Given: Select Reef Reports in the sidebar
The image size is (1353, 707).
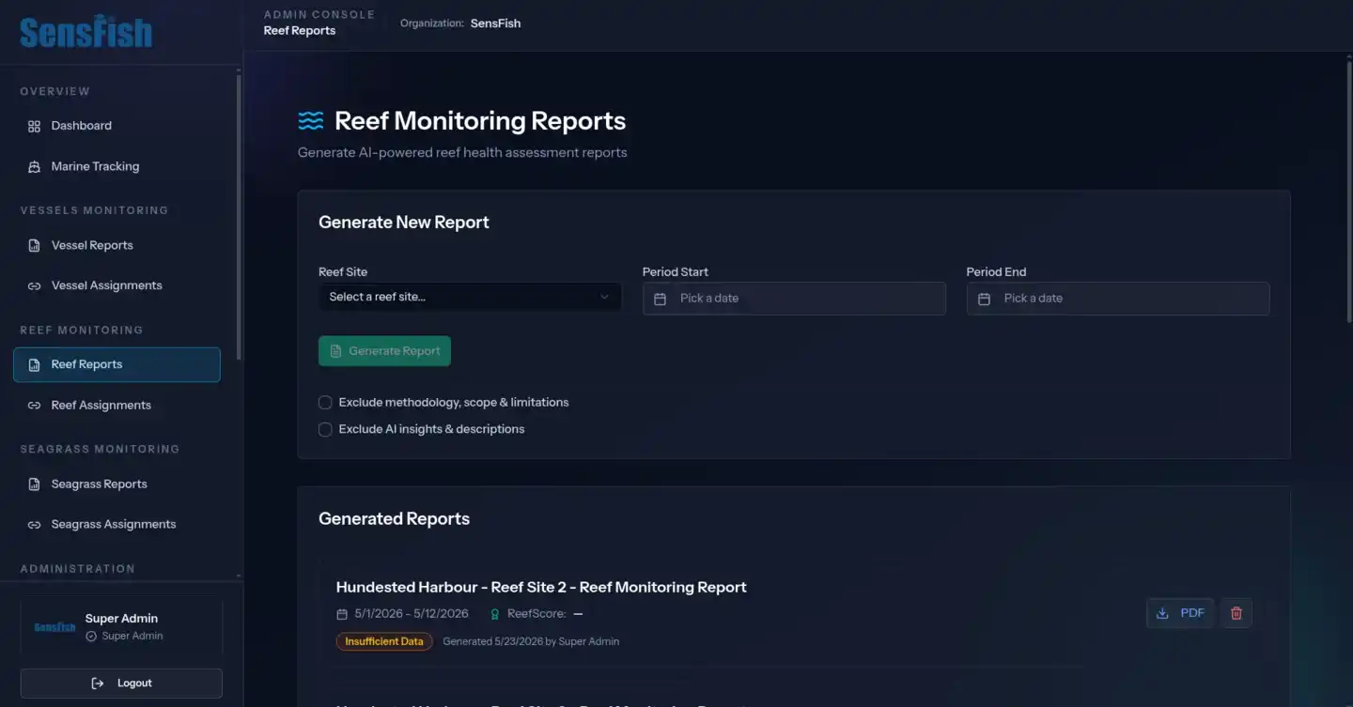Looking at the screenshot, I should (x=117, y=365).
